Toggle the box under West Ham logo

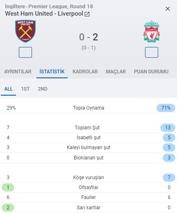click(25, 52)
